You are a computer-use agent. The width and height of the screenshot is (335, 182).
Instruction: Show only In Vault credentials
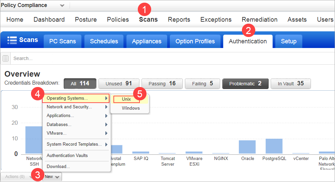[x=291, y=84]
